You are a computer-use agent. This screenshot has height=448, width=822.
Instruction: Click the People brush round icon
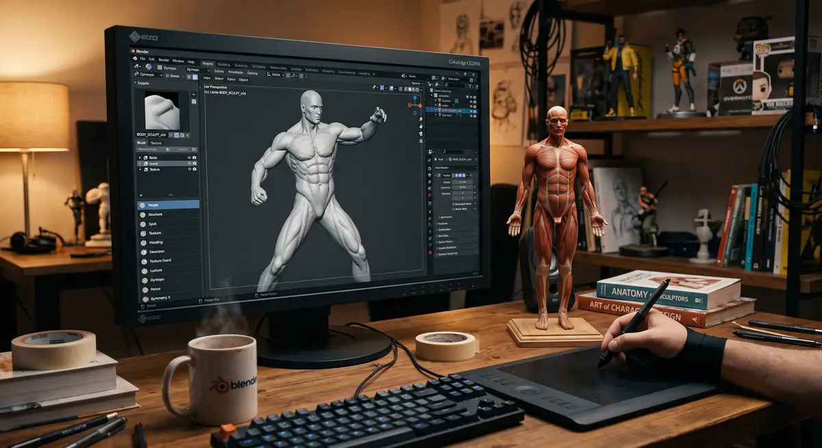point(142,204)
